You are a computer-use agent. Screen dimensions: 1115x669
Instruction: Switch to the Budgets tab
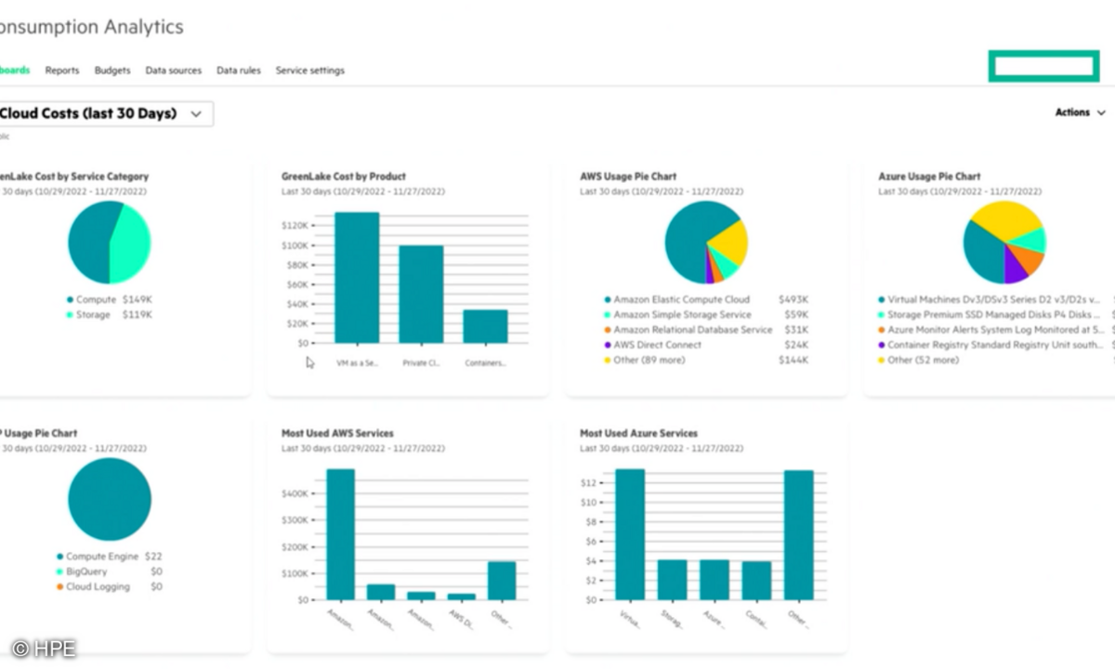click(x=112, y=71)
